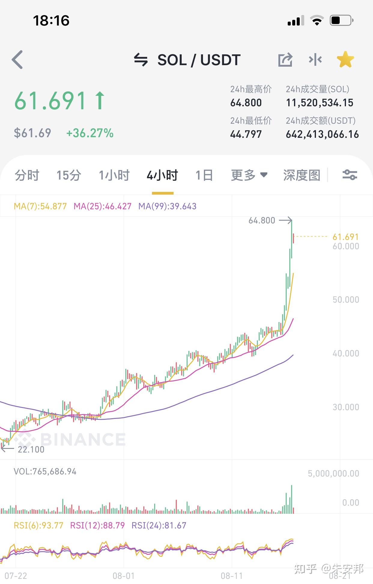Tap the candlestick trade icon next to share
Image resolution: width=373 pixels, height=584 pixels.
click(x=315, y=59)
